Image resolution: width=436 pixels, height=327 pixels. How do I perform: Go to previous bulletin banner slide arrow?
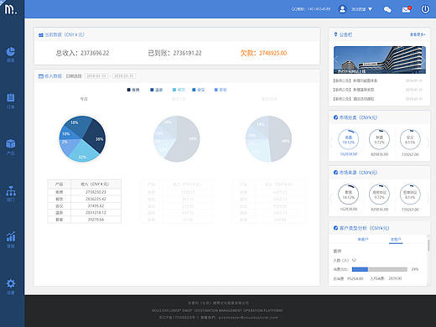click(337, 60)
